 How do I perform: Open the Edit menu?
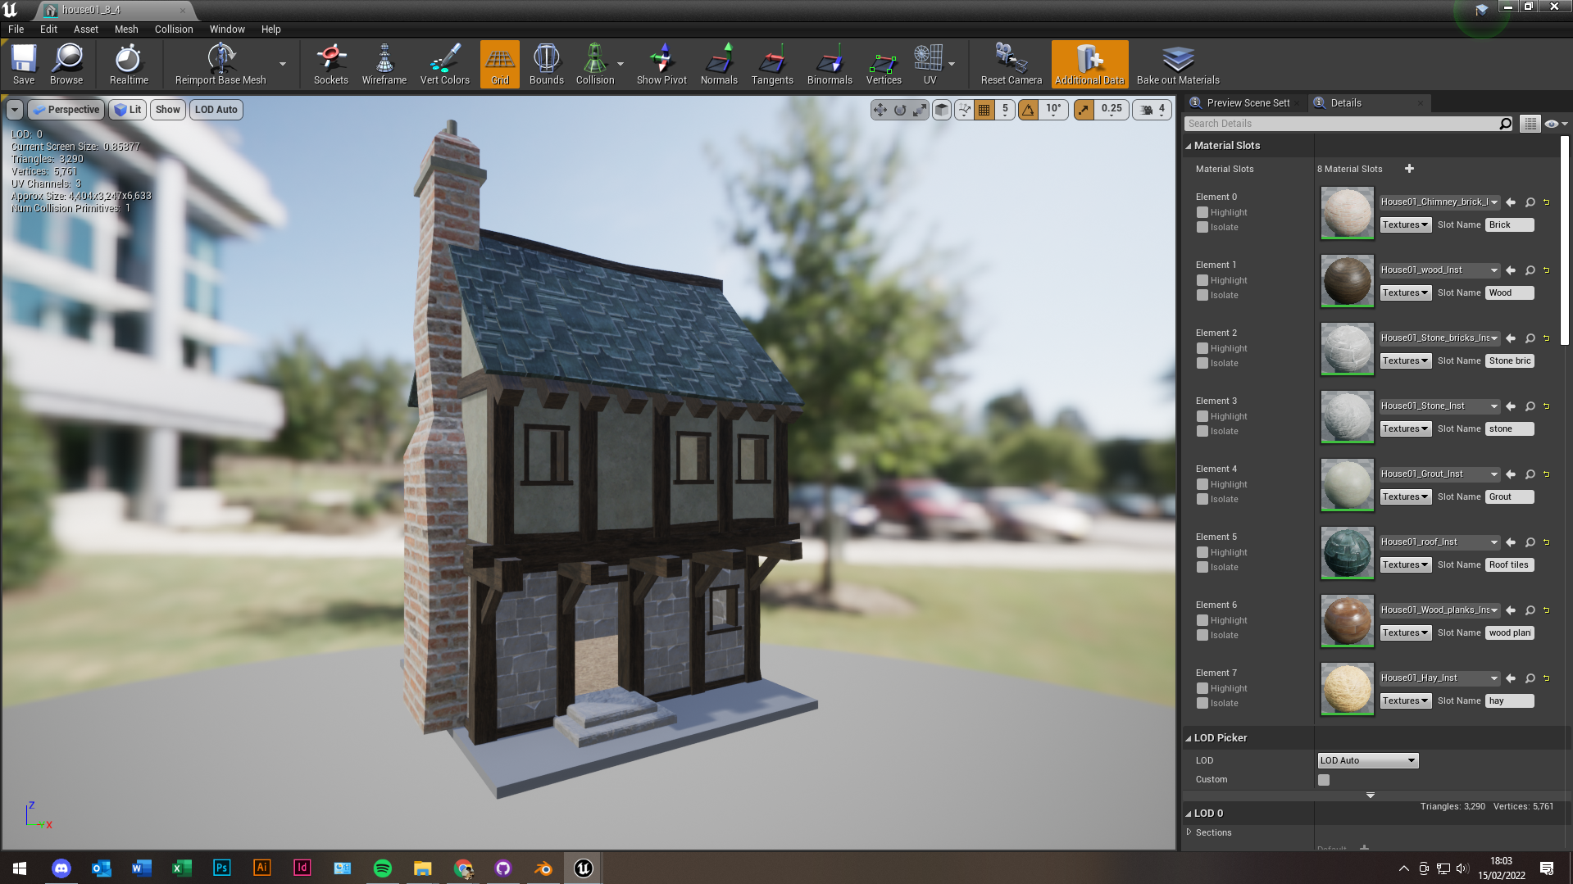point(48,29)
